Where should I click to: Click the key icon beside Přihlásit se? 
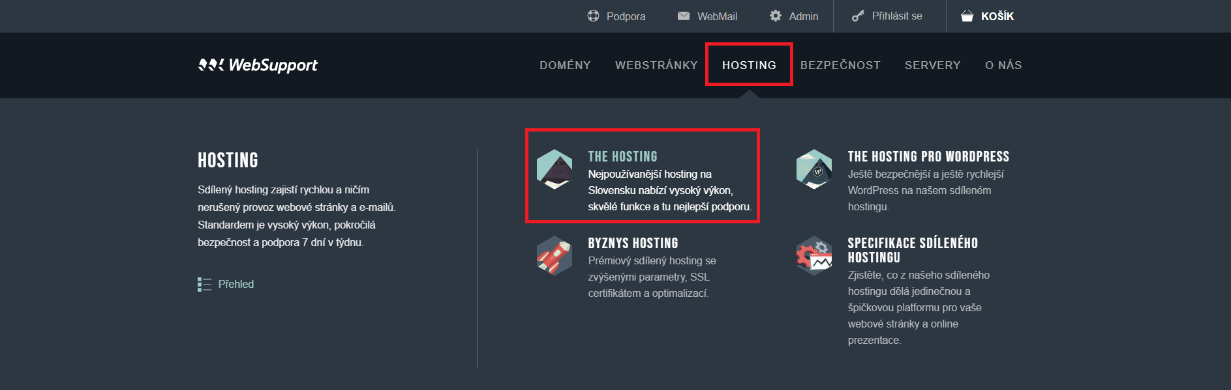(858, 16)
